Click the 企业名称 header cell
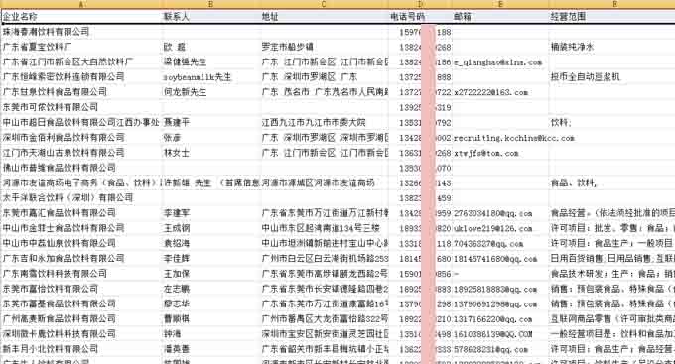 tap(81, 16)
